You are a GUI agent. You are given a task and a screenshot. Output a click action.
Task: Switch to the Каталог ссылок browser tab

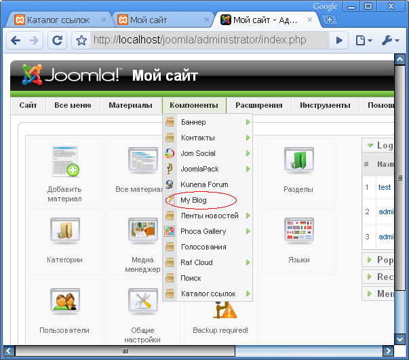[58, 20]
